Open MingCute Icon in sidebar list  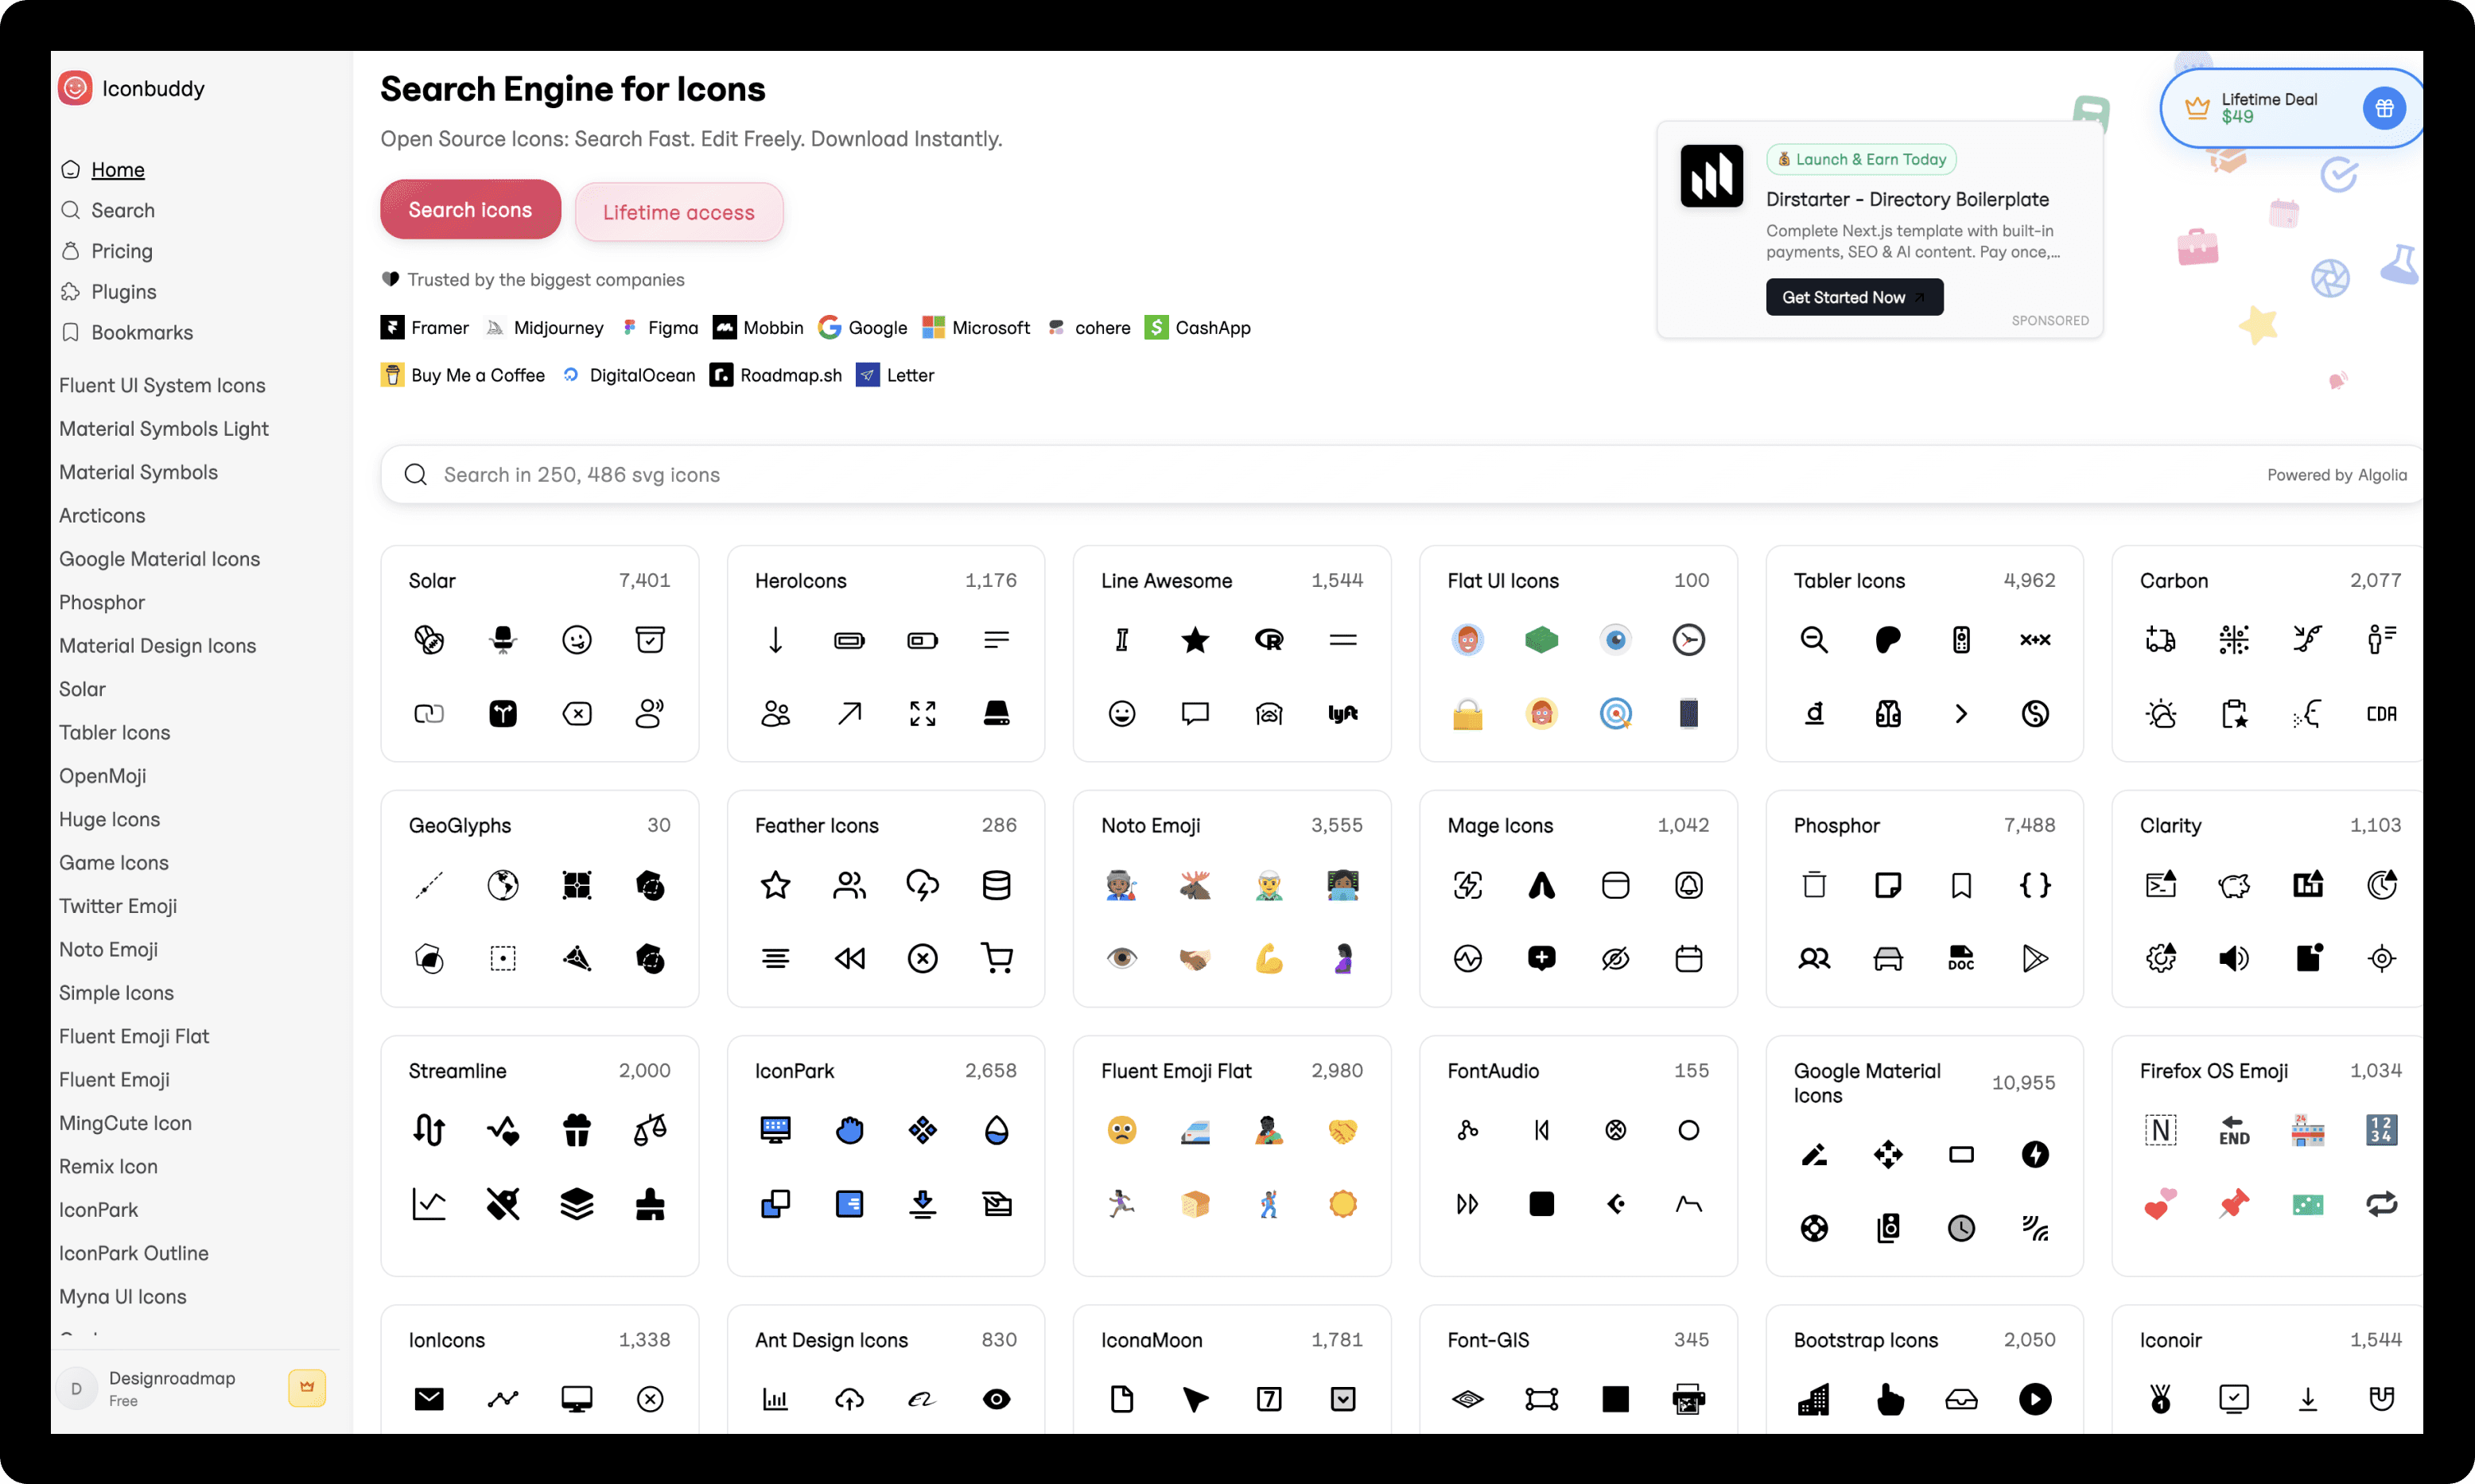coord(125,1122)
